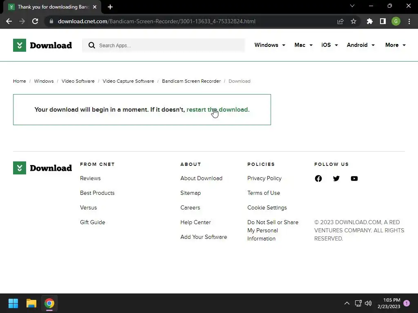
Task: Expand the Windows dropdown menu
Action: coord(270,45)
